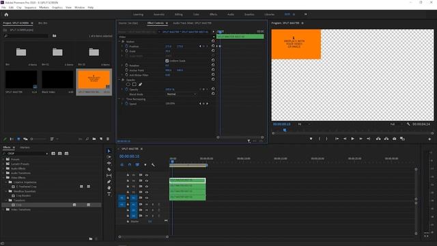The width and height of the screenshot is (437, 246).
Task: Toggle animation stopwatch for Position
Action: (126, 46)
